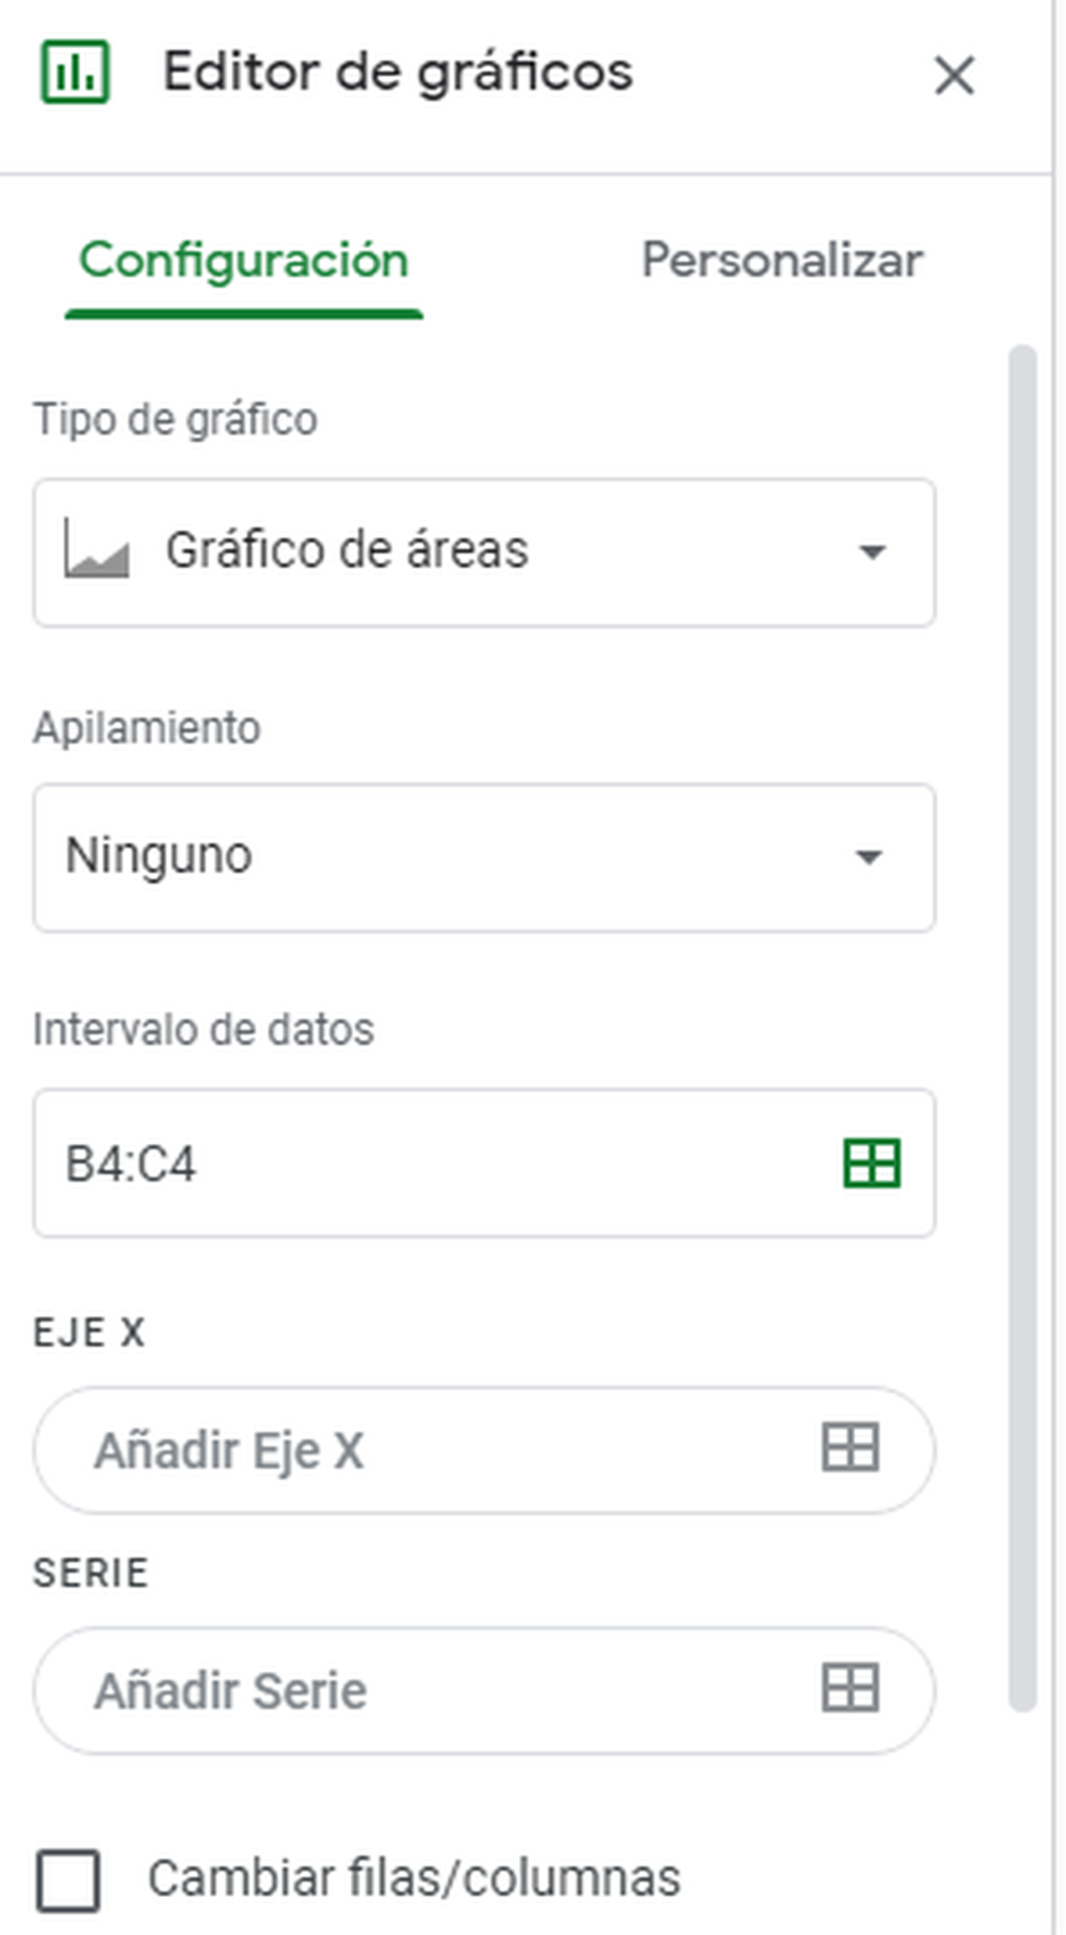
Task: Expand the chart type dropdown arrow
Action: tap(871, 552)
